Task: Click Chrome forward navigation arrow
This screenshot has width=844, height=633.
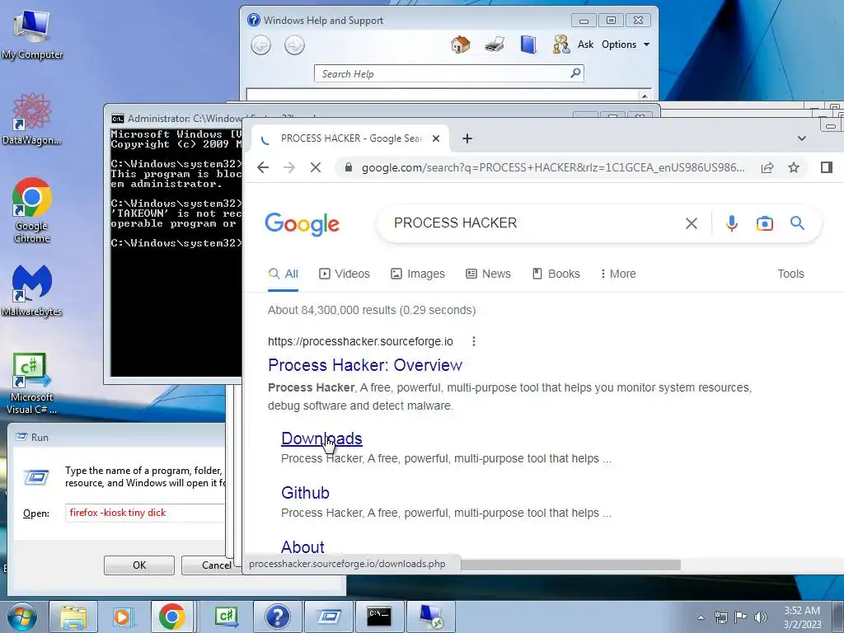Action: tap(289, 167)
